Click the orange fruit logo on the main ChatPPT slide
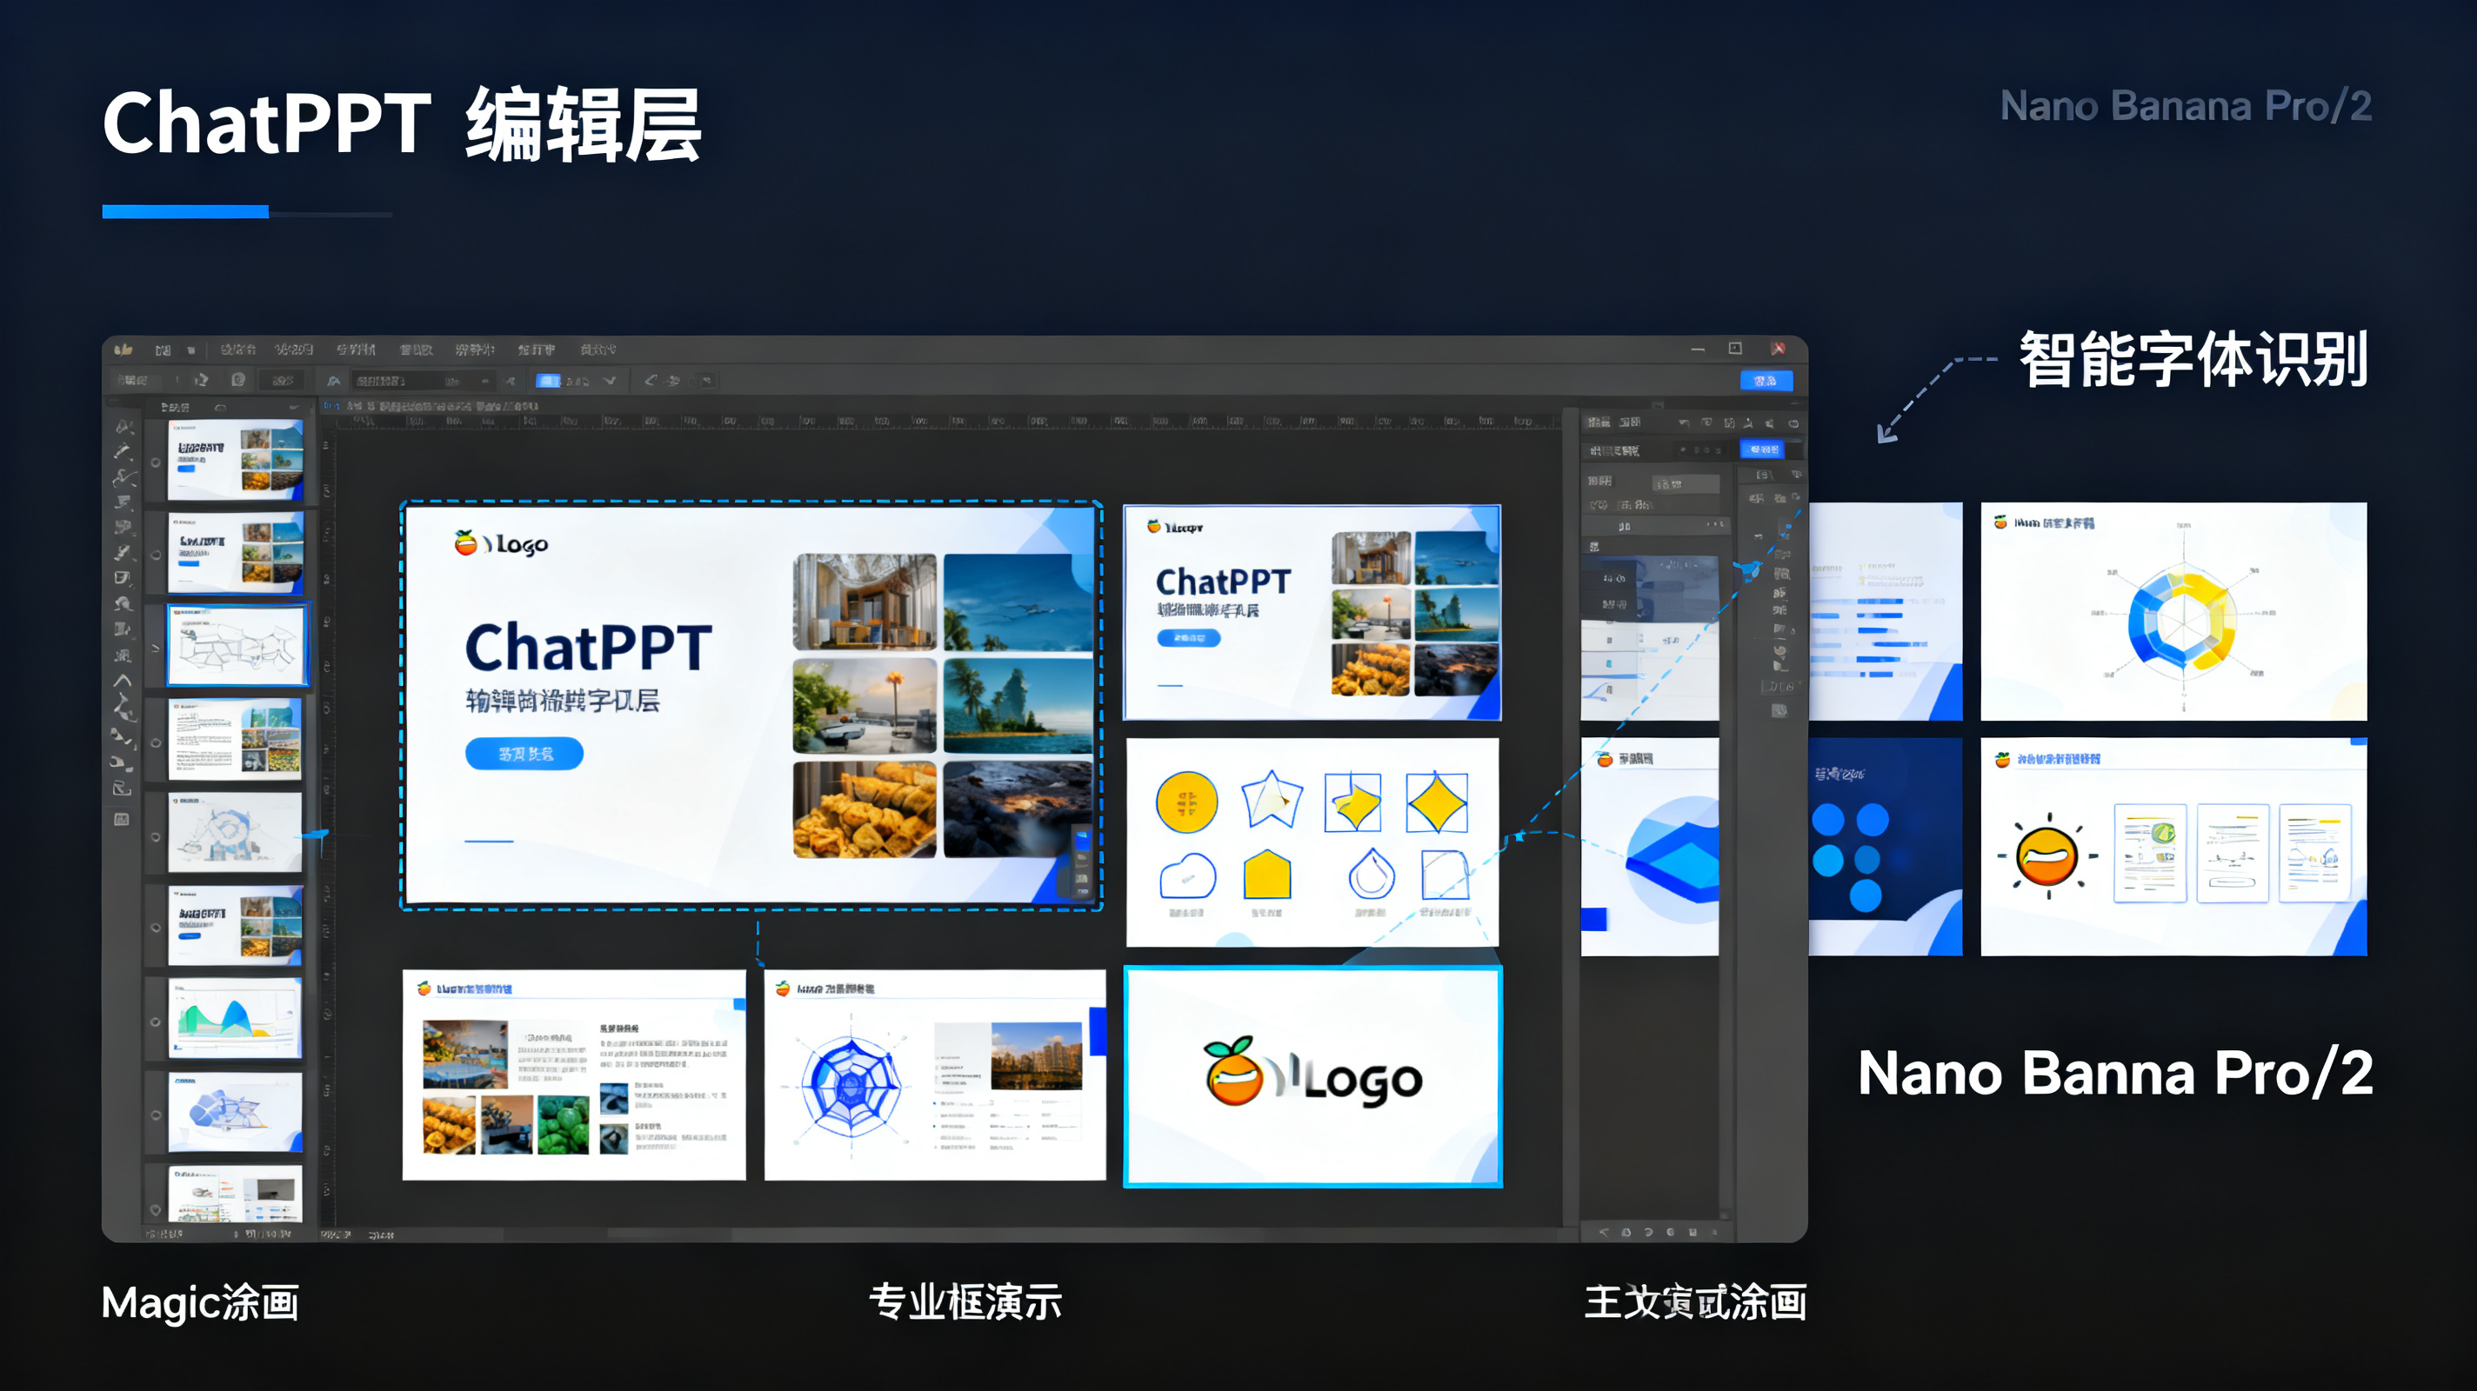 pos(465,543)
